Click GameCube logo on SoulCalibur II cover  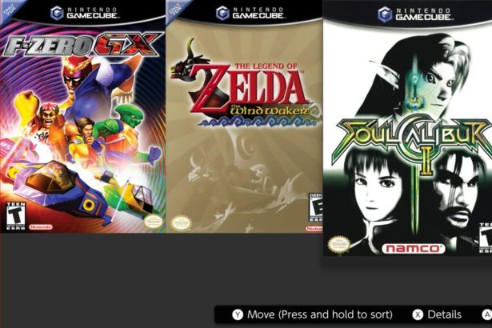(x=414, y=14)
